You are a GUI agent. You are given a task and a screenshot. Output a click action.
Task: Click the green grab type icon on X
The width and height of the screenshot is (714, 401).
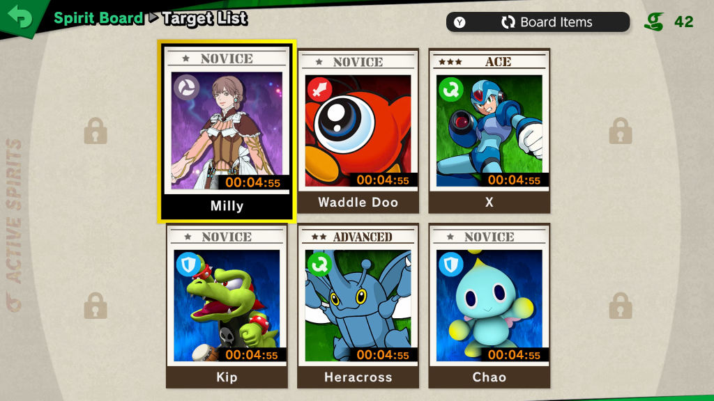click(451, 90)
